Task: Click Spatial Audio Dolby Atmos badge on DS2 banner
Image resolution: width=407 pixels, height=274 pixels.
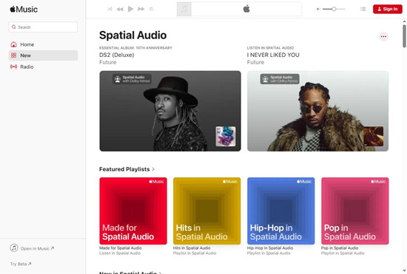Action: tap(132, 79)
